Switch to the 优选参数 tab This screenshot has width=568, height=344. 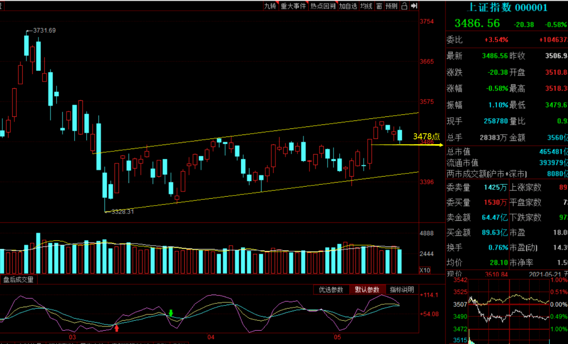click(331, 290)
